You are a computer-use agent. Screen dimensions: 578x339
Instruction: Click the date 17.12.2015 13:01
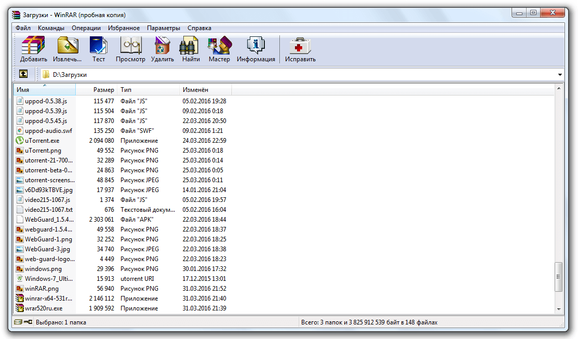click(204, 279)
